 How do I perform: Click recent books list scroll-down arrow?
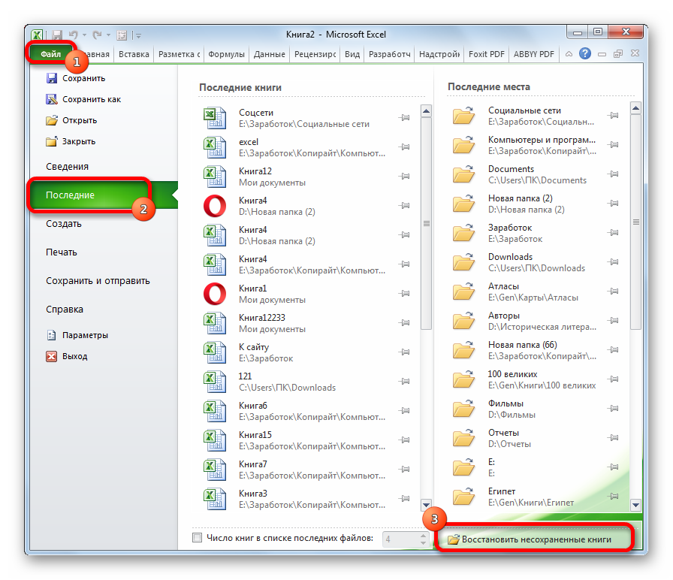point(426,504)
